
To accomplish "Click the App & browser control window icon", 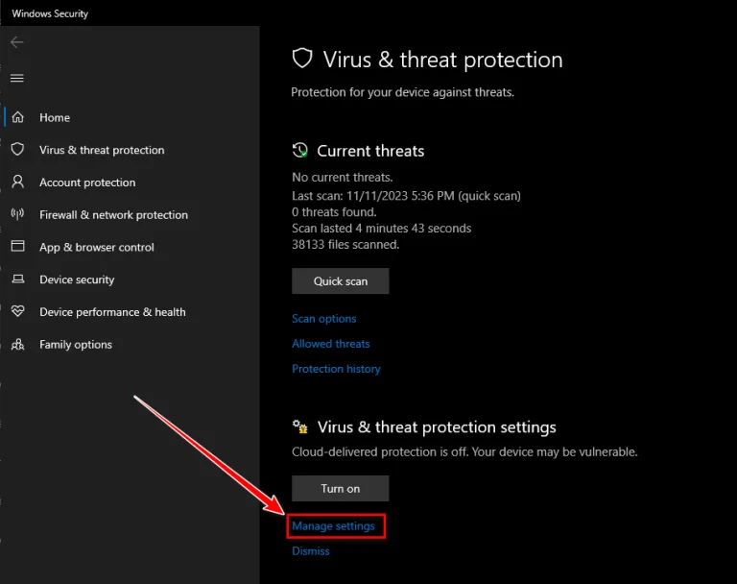I will click(17, 247).
